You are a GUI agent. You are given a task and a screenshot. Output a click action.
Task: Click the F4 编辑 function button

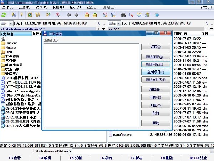45,158
